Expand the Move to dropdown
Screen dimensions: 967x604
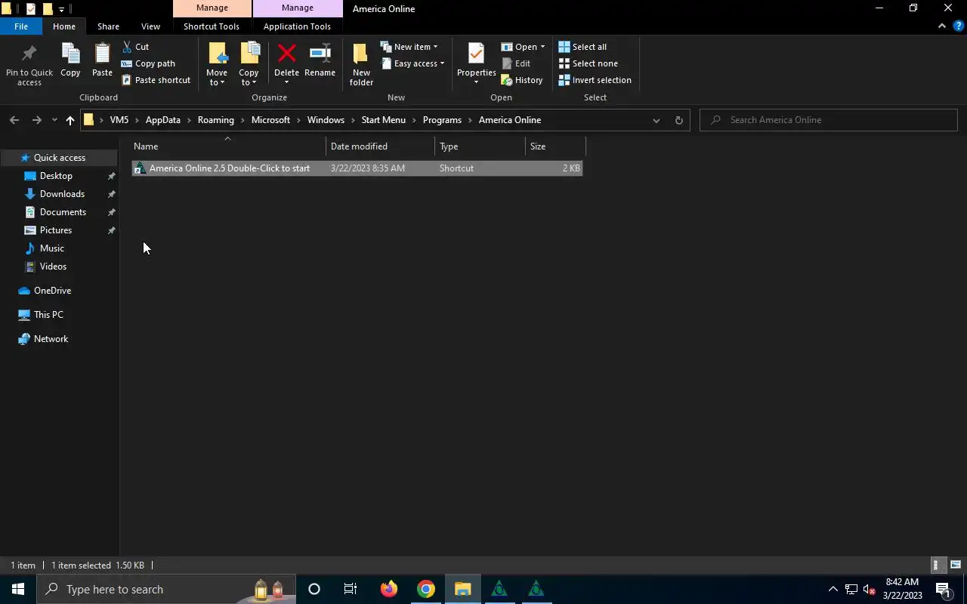[x=217, y=78]
